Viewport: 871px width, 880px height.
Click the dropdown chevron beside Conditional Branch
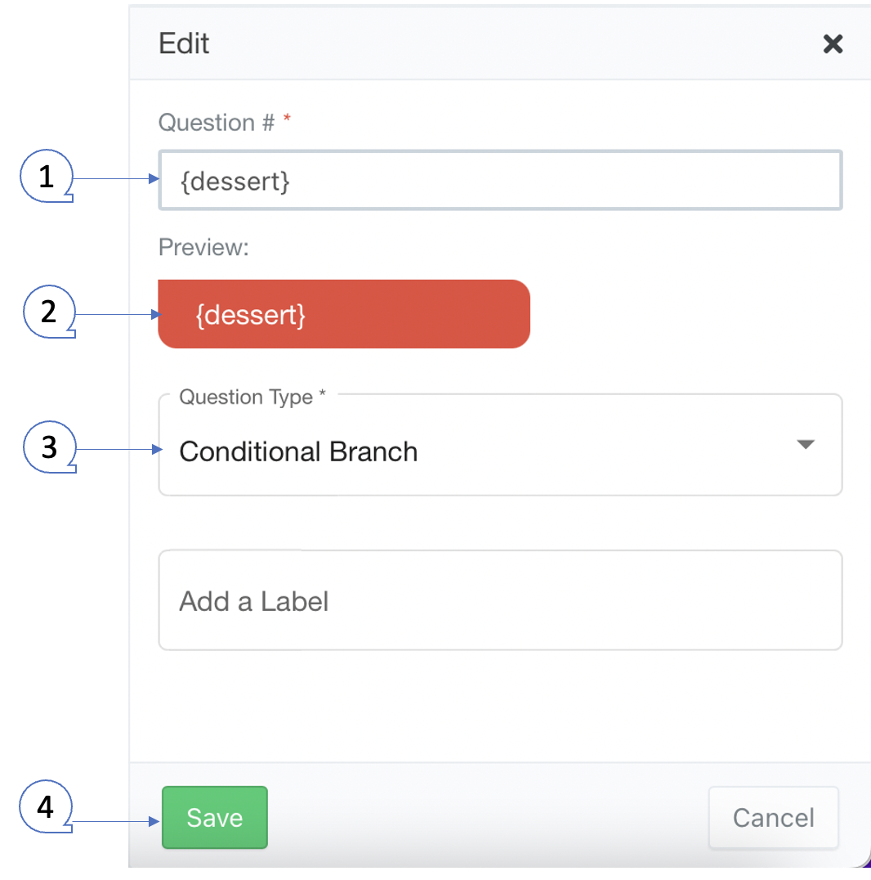coord(806,444)
